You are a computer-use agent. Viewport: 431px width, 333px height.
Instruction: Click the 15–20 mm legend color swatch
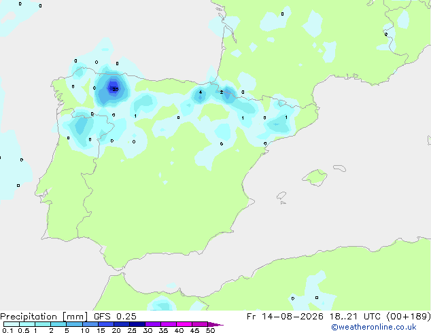coord(105,324)
